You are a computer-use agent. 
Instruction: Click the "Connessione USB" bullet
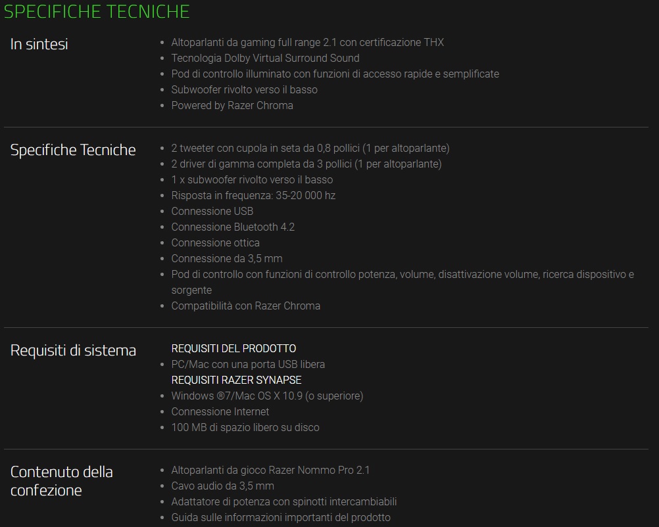point(212,211)
